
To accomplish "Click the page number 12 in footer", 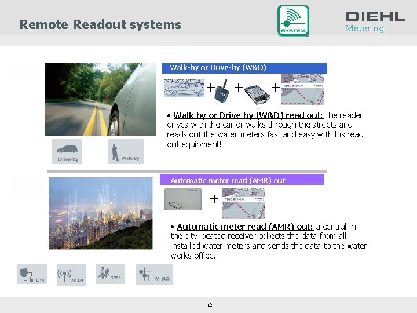I will 210,305.
